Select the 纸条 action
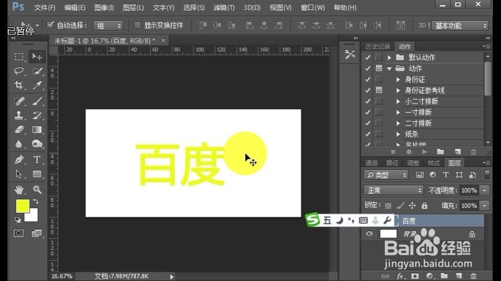 (411, 134)
